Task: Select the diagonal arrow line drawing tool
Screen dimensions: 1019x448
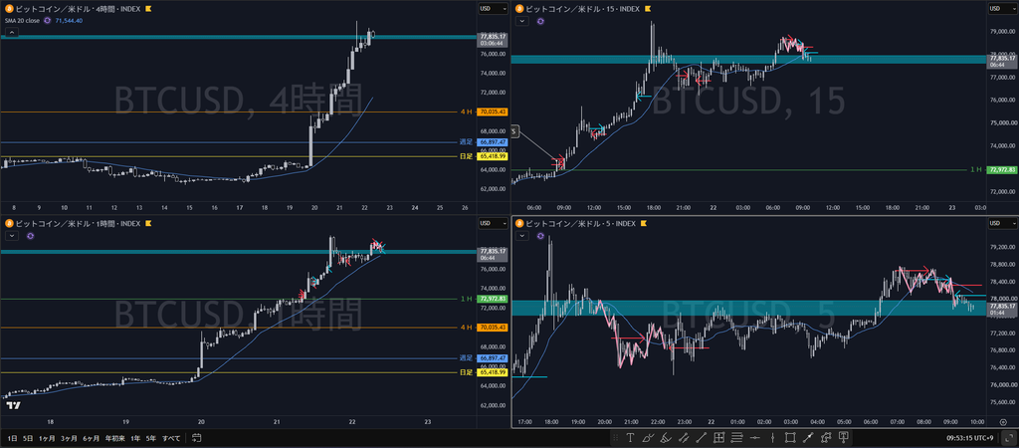Action: pos(808,438)
